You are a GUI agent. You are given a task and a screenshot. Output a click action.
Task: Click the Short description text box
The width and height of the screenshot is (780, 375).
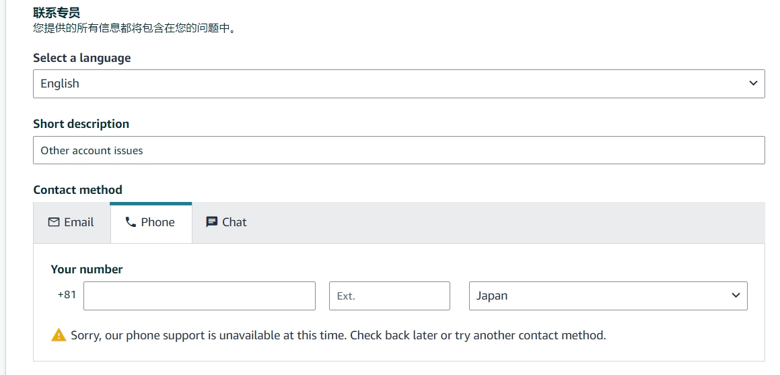399,150
